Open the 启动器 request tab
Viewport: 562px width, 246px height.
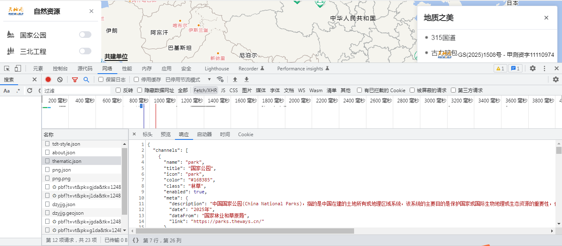pyautogui.click(x=204, y=134)
